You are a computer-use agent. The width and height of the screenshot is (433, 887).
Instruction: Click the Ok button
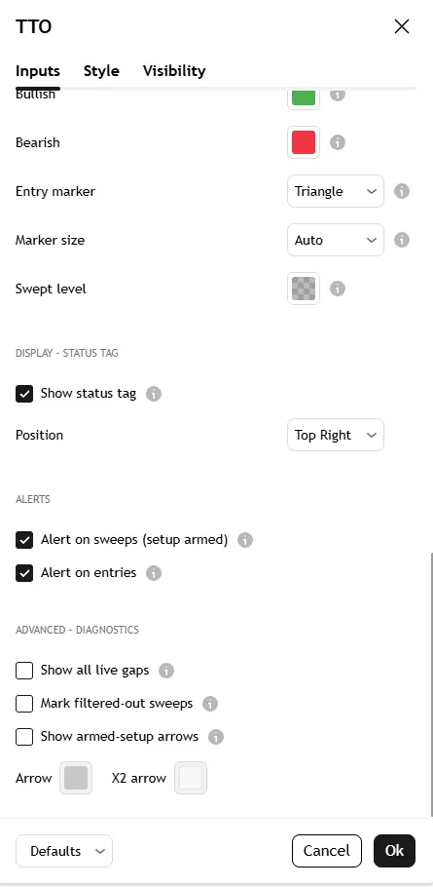395,851
